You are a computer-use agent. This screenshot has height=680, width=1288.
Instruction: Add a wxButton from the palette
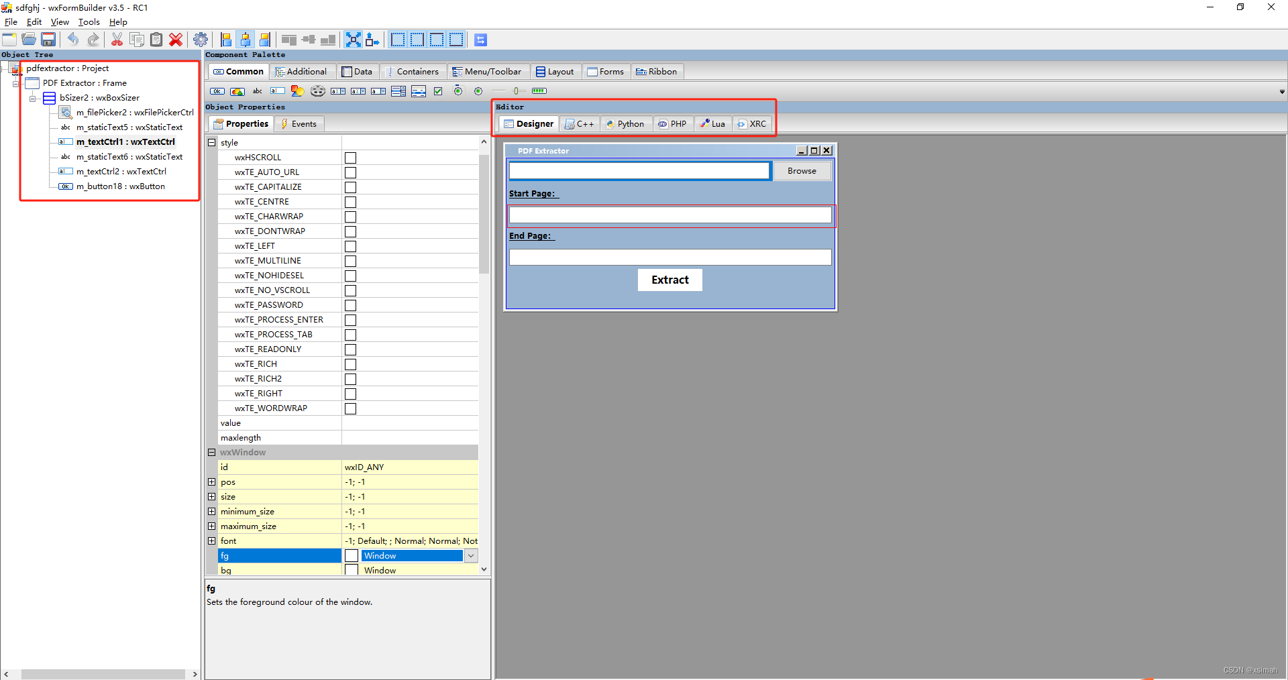(217, 91)
